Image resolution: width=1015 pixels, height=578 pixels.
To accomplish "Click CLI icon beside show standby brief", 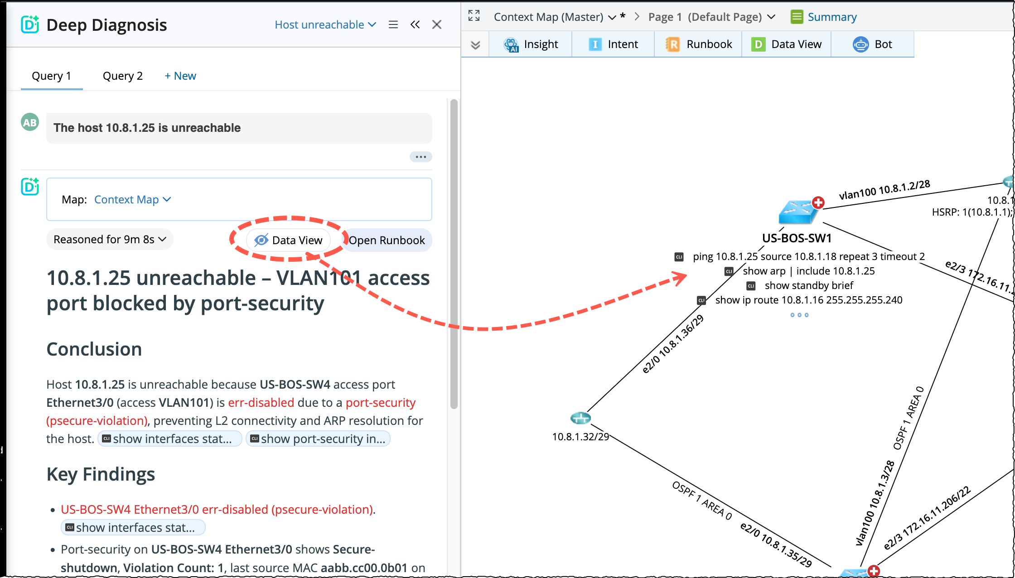I will (x=751, y=286).
